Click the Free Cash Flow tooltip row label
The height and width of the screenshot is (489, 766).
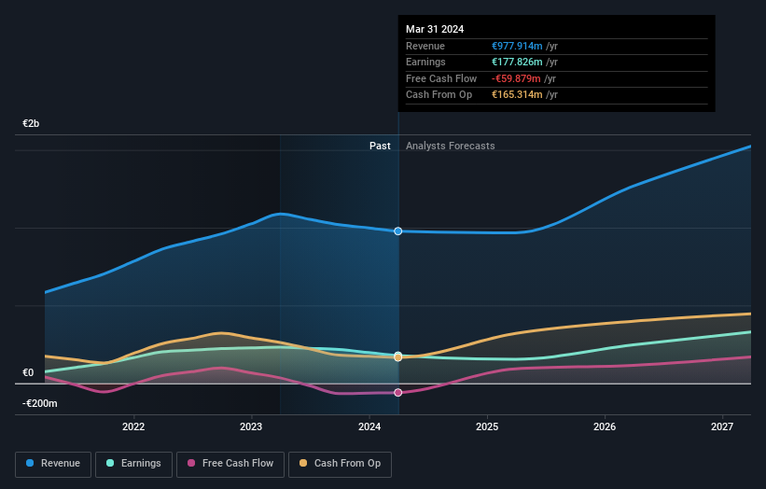tap(441, 78)
